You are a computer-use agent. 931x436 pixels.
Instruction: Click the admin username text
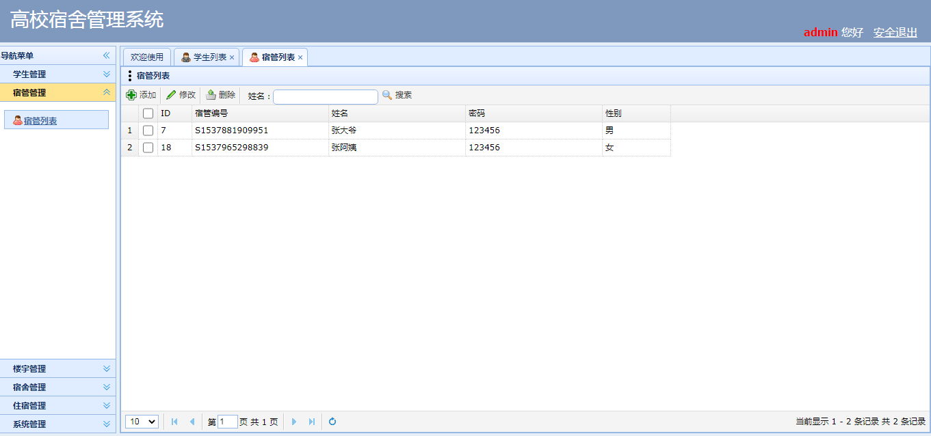pos(820,32)
